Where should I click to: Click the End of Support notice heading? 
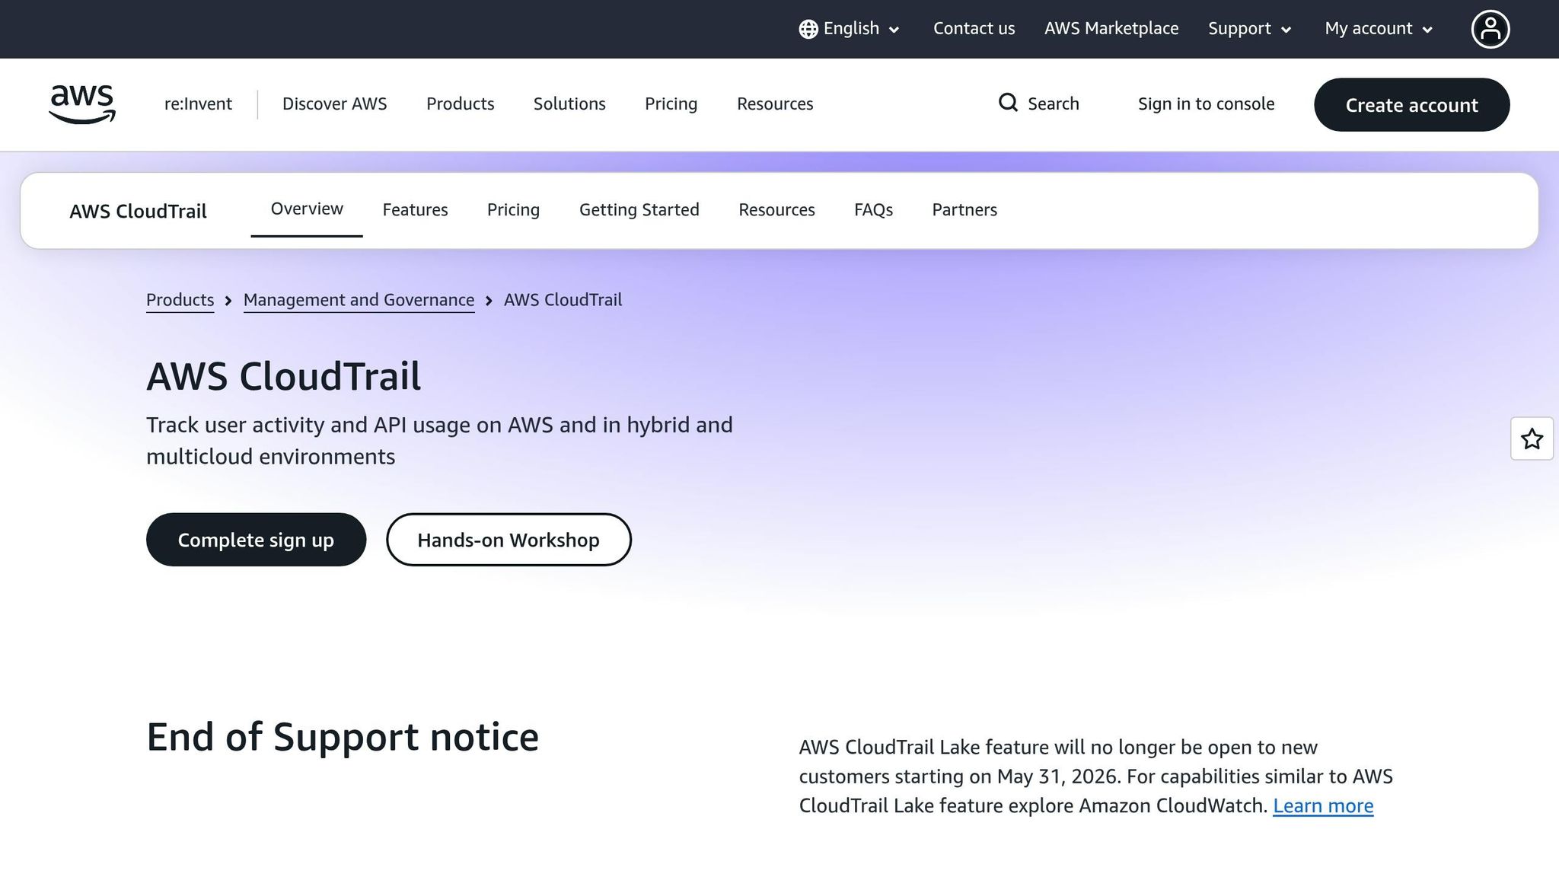point(343,737)
